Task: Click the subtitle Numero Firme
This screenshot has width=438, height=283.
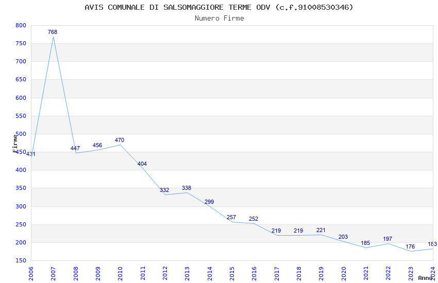Action: pos(220,19)
